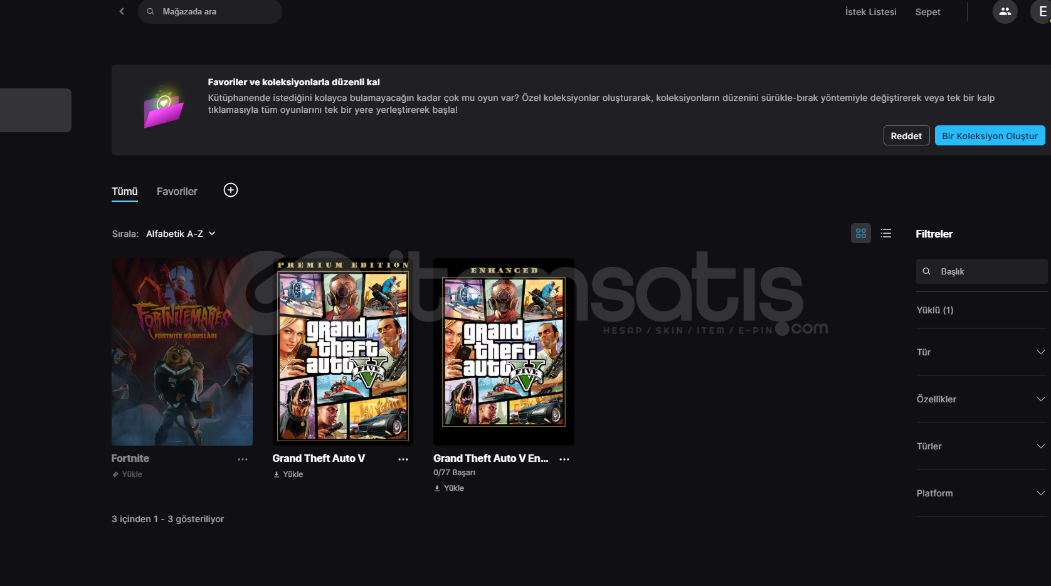The height and width of the screenshot is (586, 1051).
Task: Expand the Özellikler filter section
Action: (981, 399)
